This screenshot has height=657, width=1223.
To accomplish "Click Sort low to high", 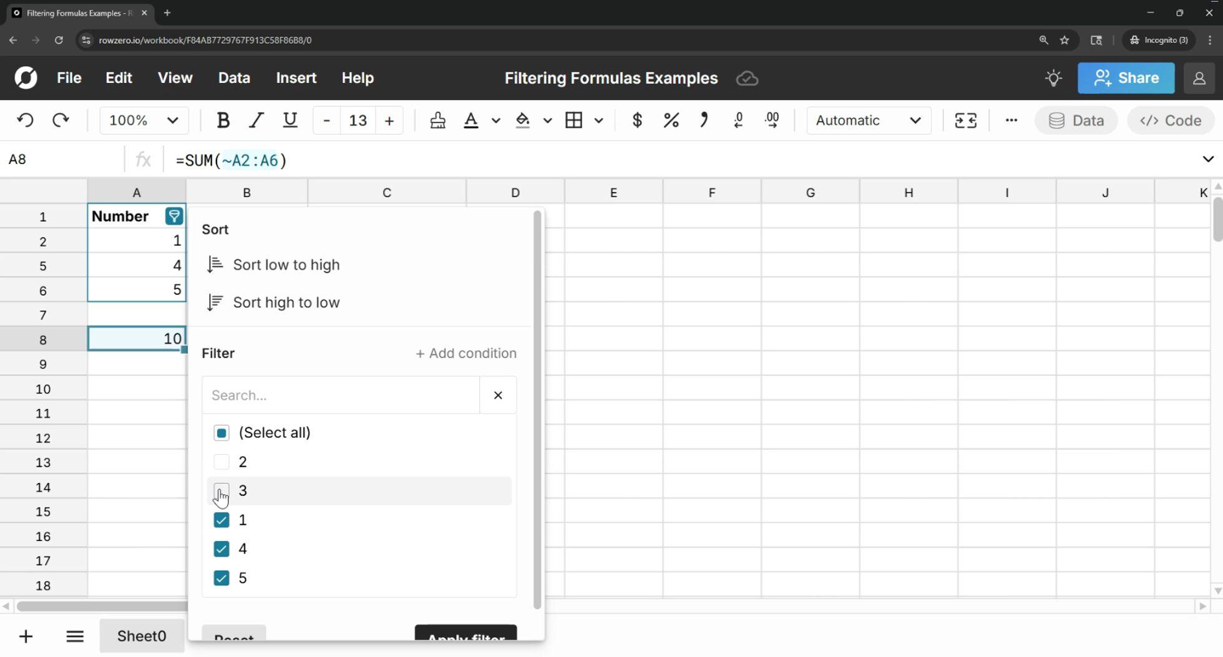I will coord(275,265).
